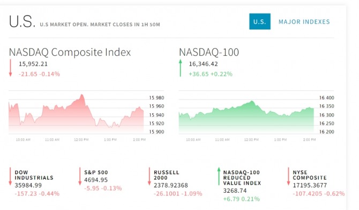Click the NASDAQ-100 Reduced Value green arrow
Viewport: 359px width, 210px height.
(219, 176)
